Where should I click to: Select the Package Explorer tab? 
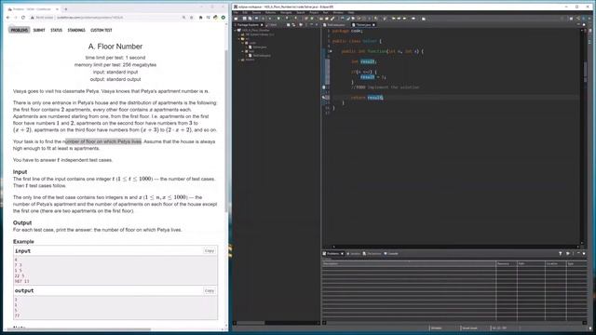coord(248,25)
